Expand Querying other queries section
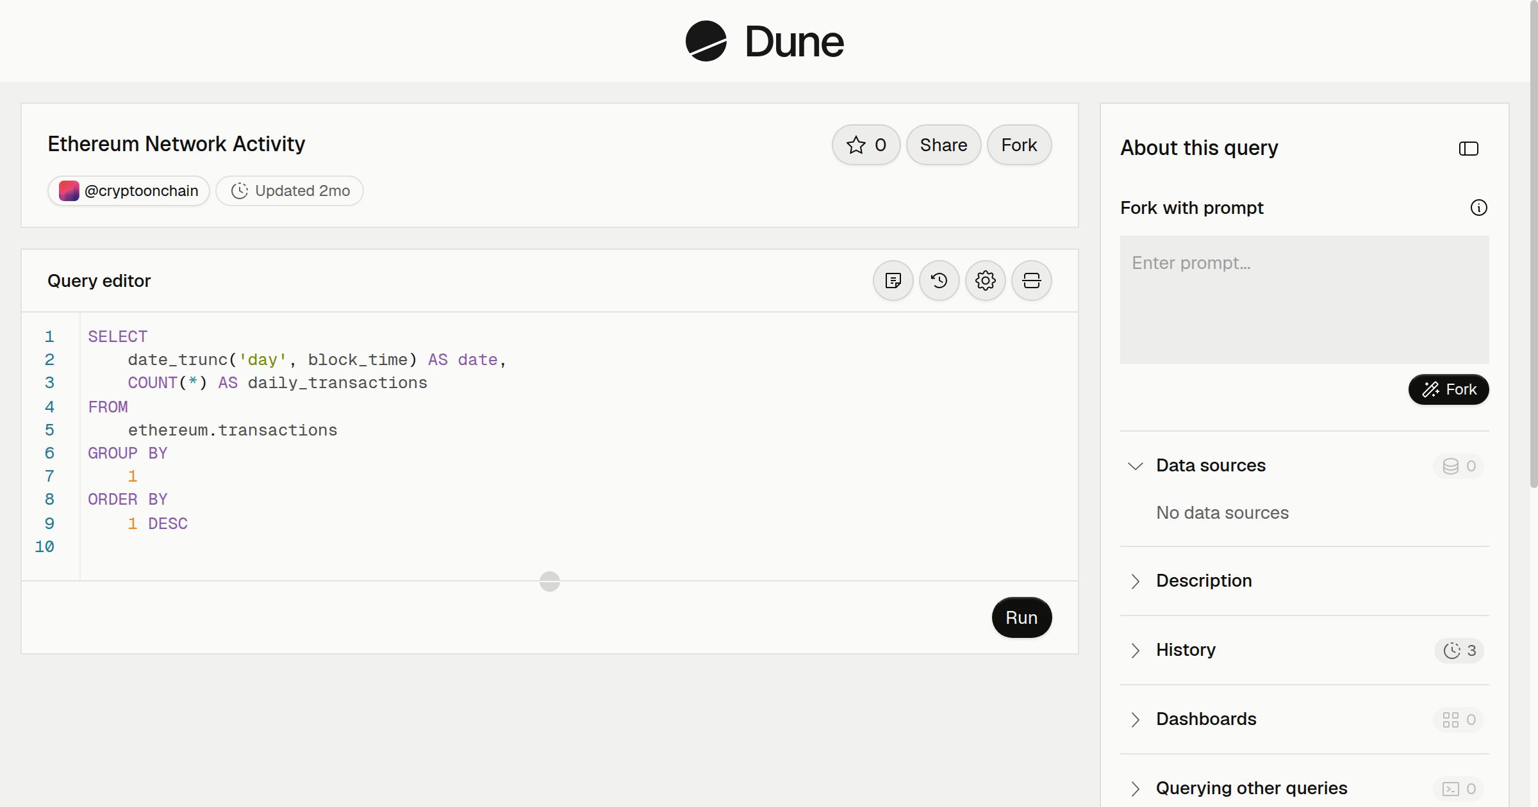Screen dimensions: 1538x807 click(x=1135, y=788)
